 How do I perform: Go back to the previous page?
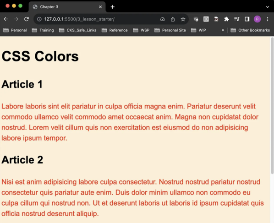tap(6, 19)
